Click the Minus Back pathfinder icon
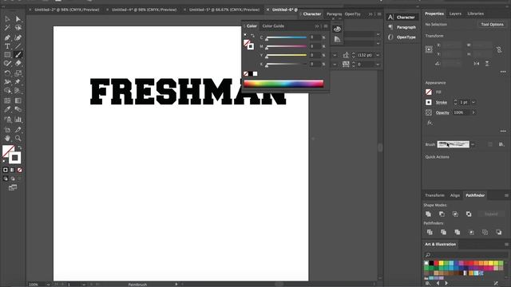Screen dimensions: 511x287 [498, 232]
